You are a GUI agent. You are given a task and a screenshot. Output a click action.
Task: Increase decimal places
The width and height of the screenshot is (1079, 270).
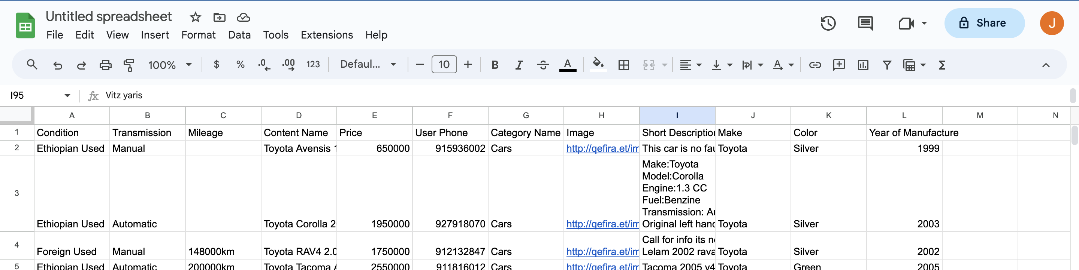click(x=288, y=64)
